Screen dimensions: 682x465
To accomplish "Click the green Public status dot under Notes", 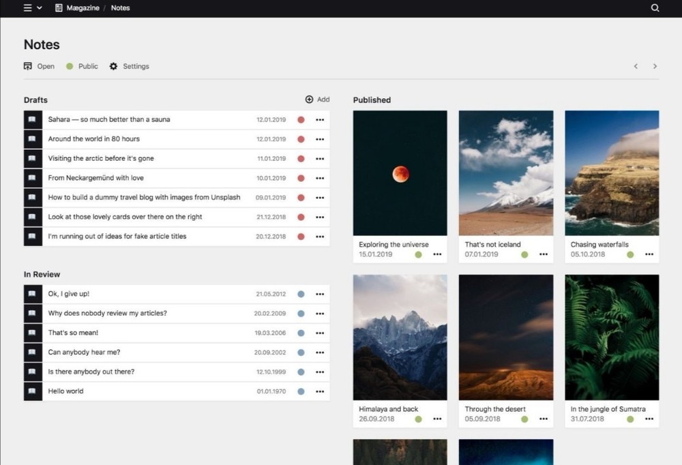I will 70,66.
